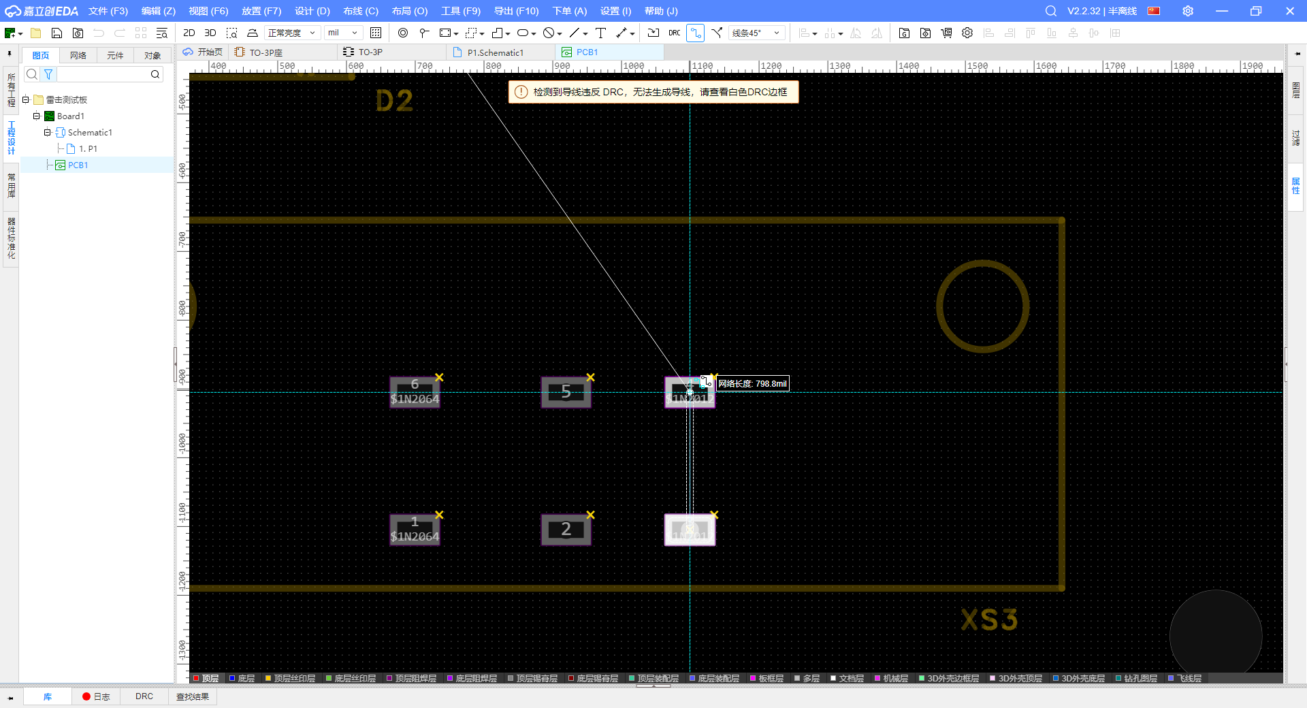Collapse the Board1 tree node
The height and width of the screenshot is (708, 1307).
click(37, 116)
